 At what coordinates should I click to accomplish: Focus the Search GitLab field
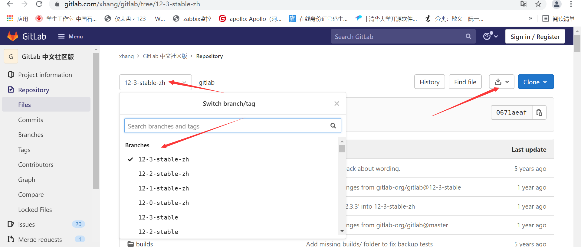(x=403, y=37)
